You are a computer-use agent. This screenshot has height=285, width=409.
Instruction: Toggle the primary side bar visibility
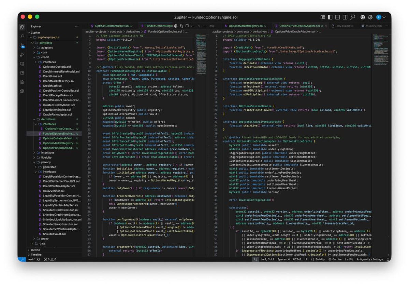[330, 17]
